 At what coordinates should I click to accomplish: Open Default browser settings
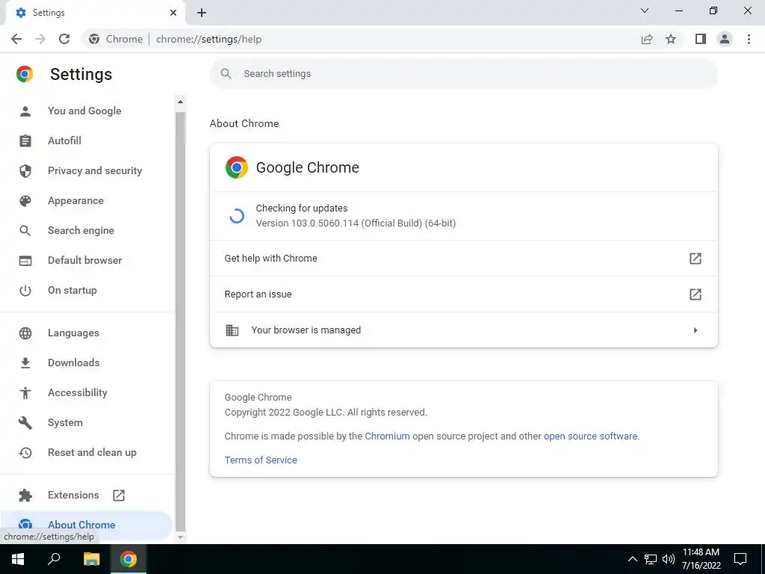pyautogui.click(x=87, y=260)
